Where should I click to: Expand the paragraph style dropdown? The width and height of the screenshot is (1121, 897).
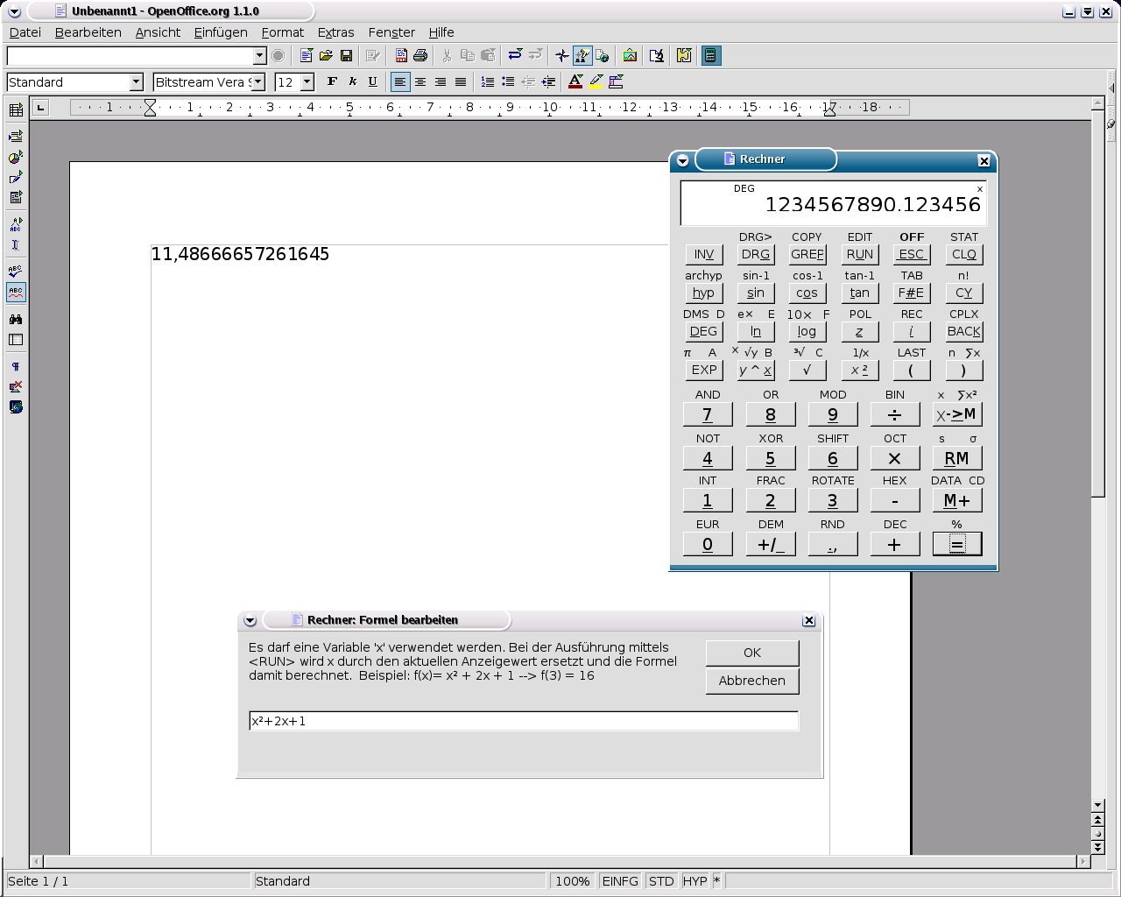click(x=136, y=82)
